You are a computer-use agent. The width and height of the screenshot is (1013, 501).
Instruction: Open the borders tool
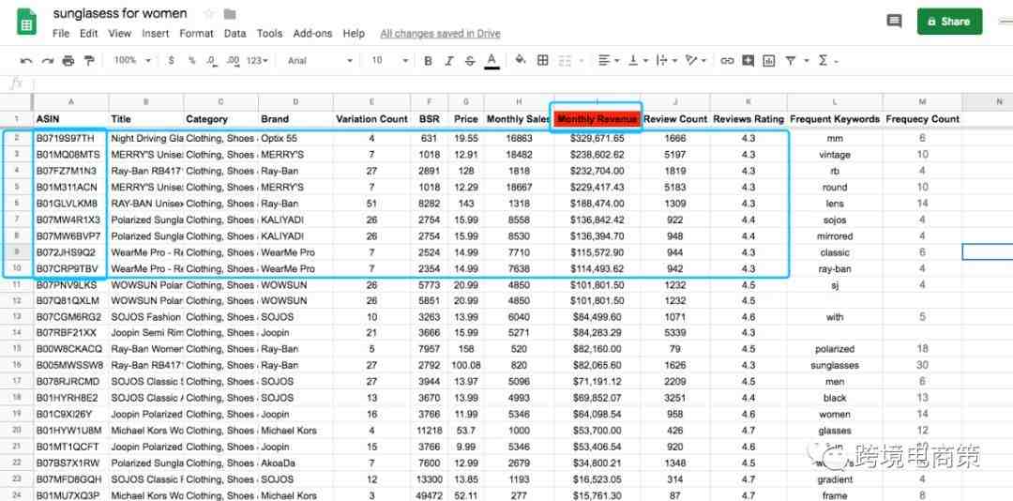(543, 60)
